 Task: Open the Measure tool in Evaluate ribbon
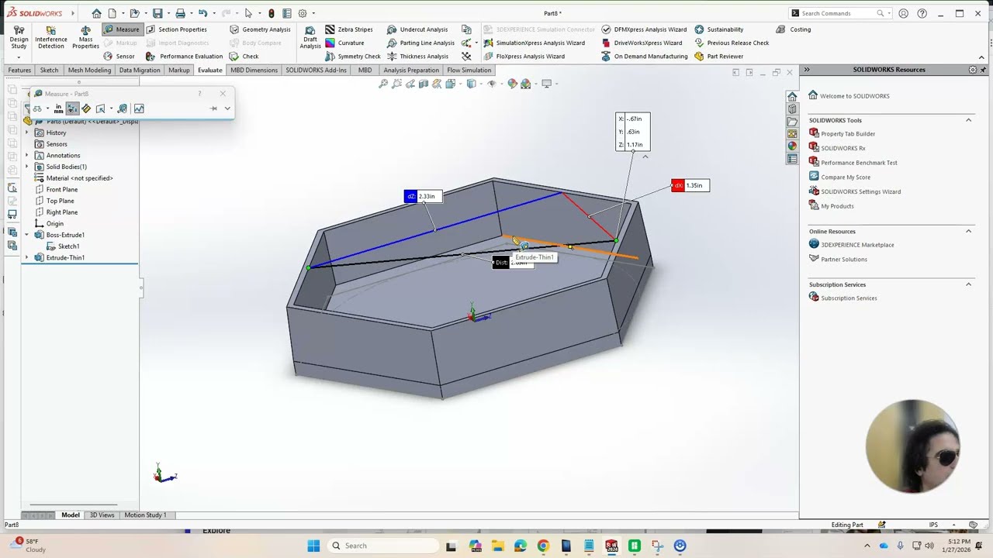coord(121,29)
